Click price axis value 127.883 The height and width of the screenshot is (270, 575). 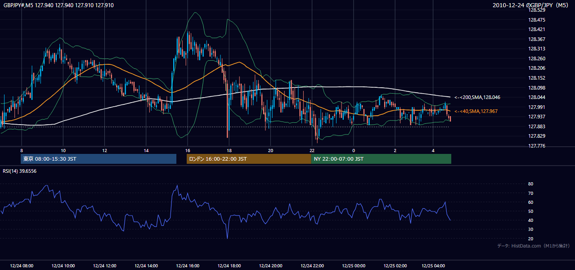537,126
